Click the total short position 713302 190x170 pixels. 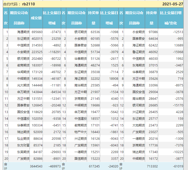tap(152, 166)
